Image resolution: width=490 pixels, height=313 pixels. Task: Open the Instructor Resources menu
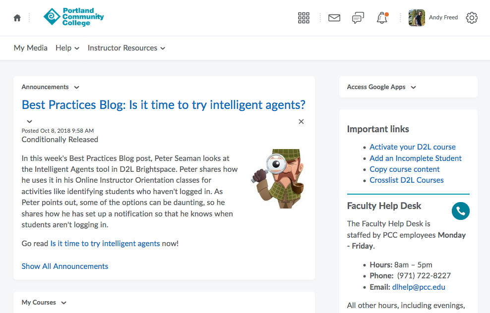(126, 48)
